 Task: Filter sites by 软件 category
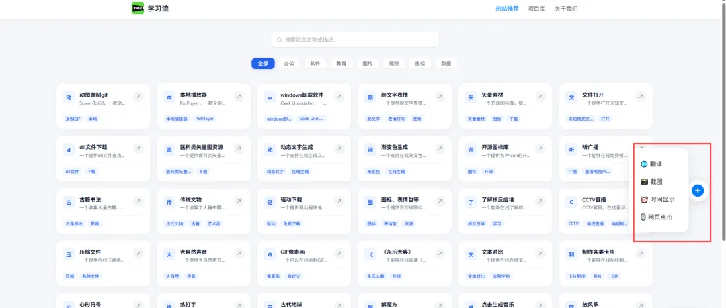pyautogui.click(x=315, y=63)
